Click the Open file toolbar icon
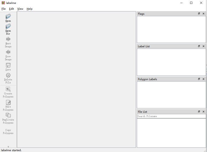The height and width of the screenshot is (152, 207). click(8, 17)
